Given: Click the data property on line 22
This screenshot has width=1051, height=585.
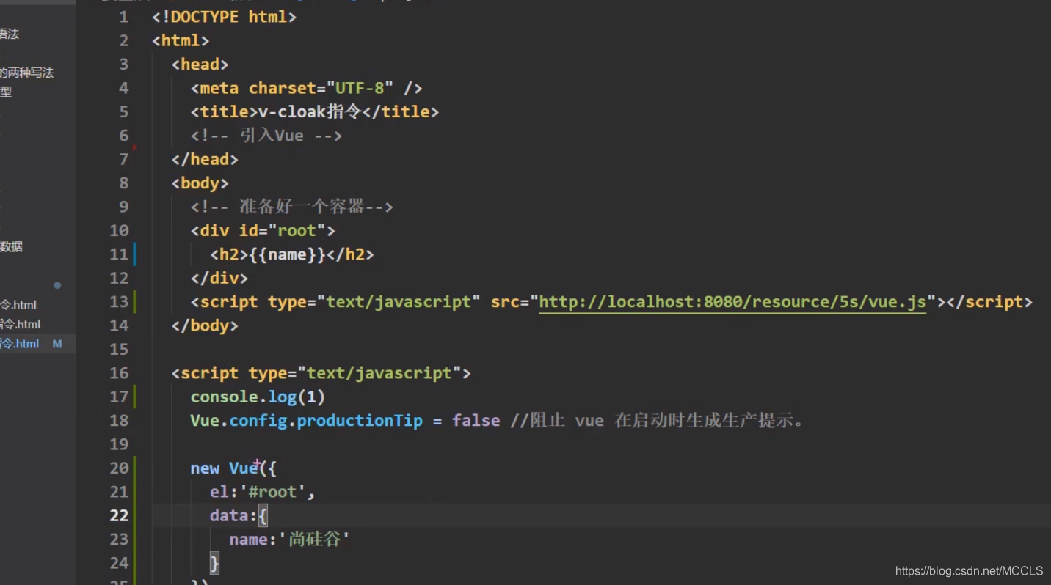Looking at the screenshot, I should click(229, 516).
